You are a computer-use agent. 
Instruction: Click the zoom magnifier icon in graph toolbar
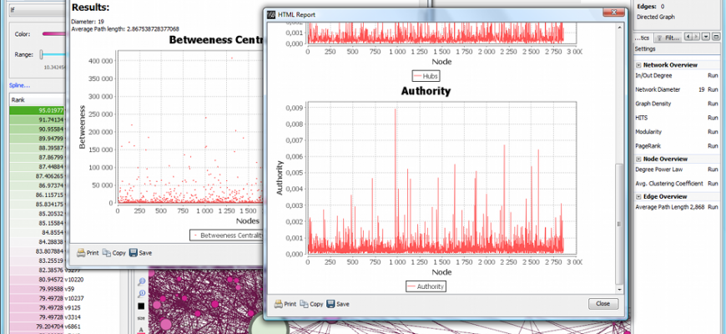[142, 281]
